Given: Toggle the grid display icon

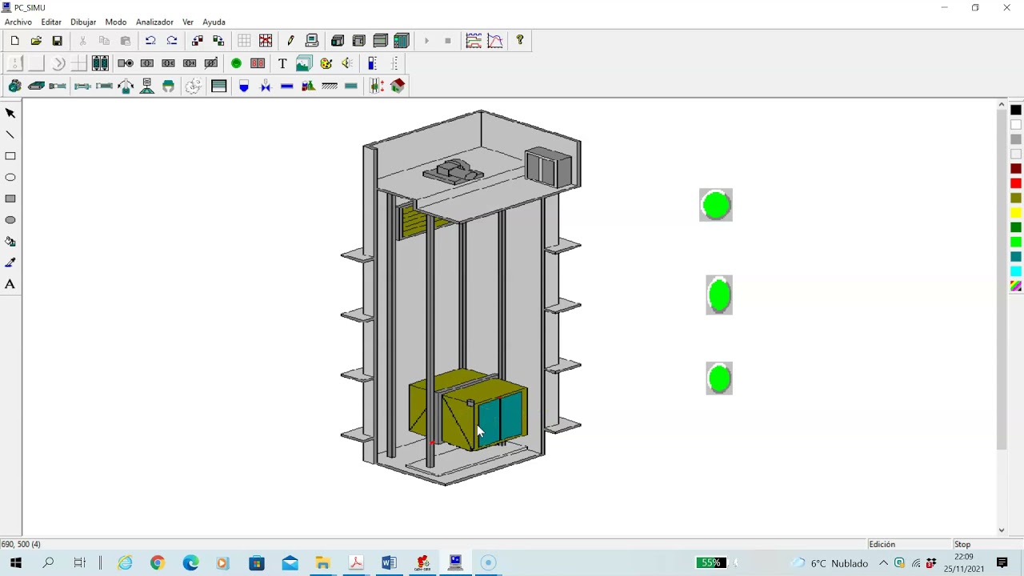Looking at the screenshot, I should [244, 41].
